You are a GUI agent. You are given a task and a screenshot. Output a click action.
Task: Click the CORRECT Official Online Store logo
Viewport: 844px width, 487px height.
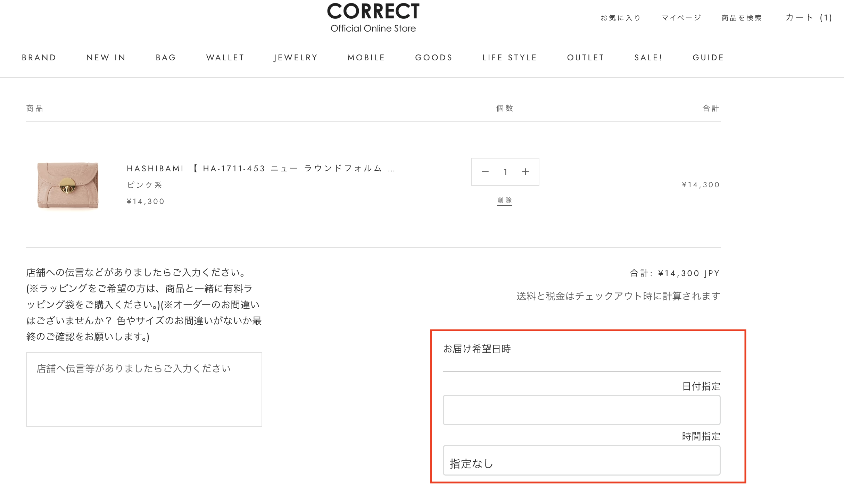point(373,17)
